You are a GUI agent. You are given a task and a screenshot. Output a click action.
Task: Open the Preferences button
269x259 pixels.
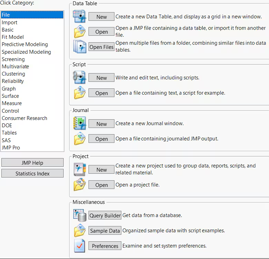coord(105,246)
